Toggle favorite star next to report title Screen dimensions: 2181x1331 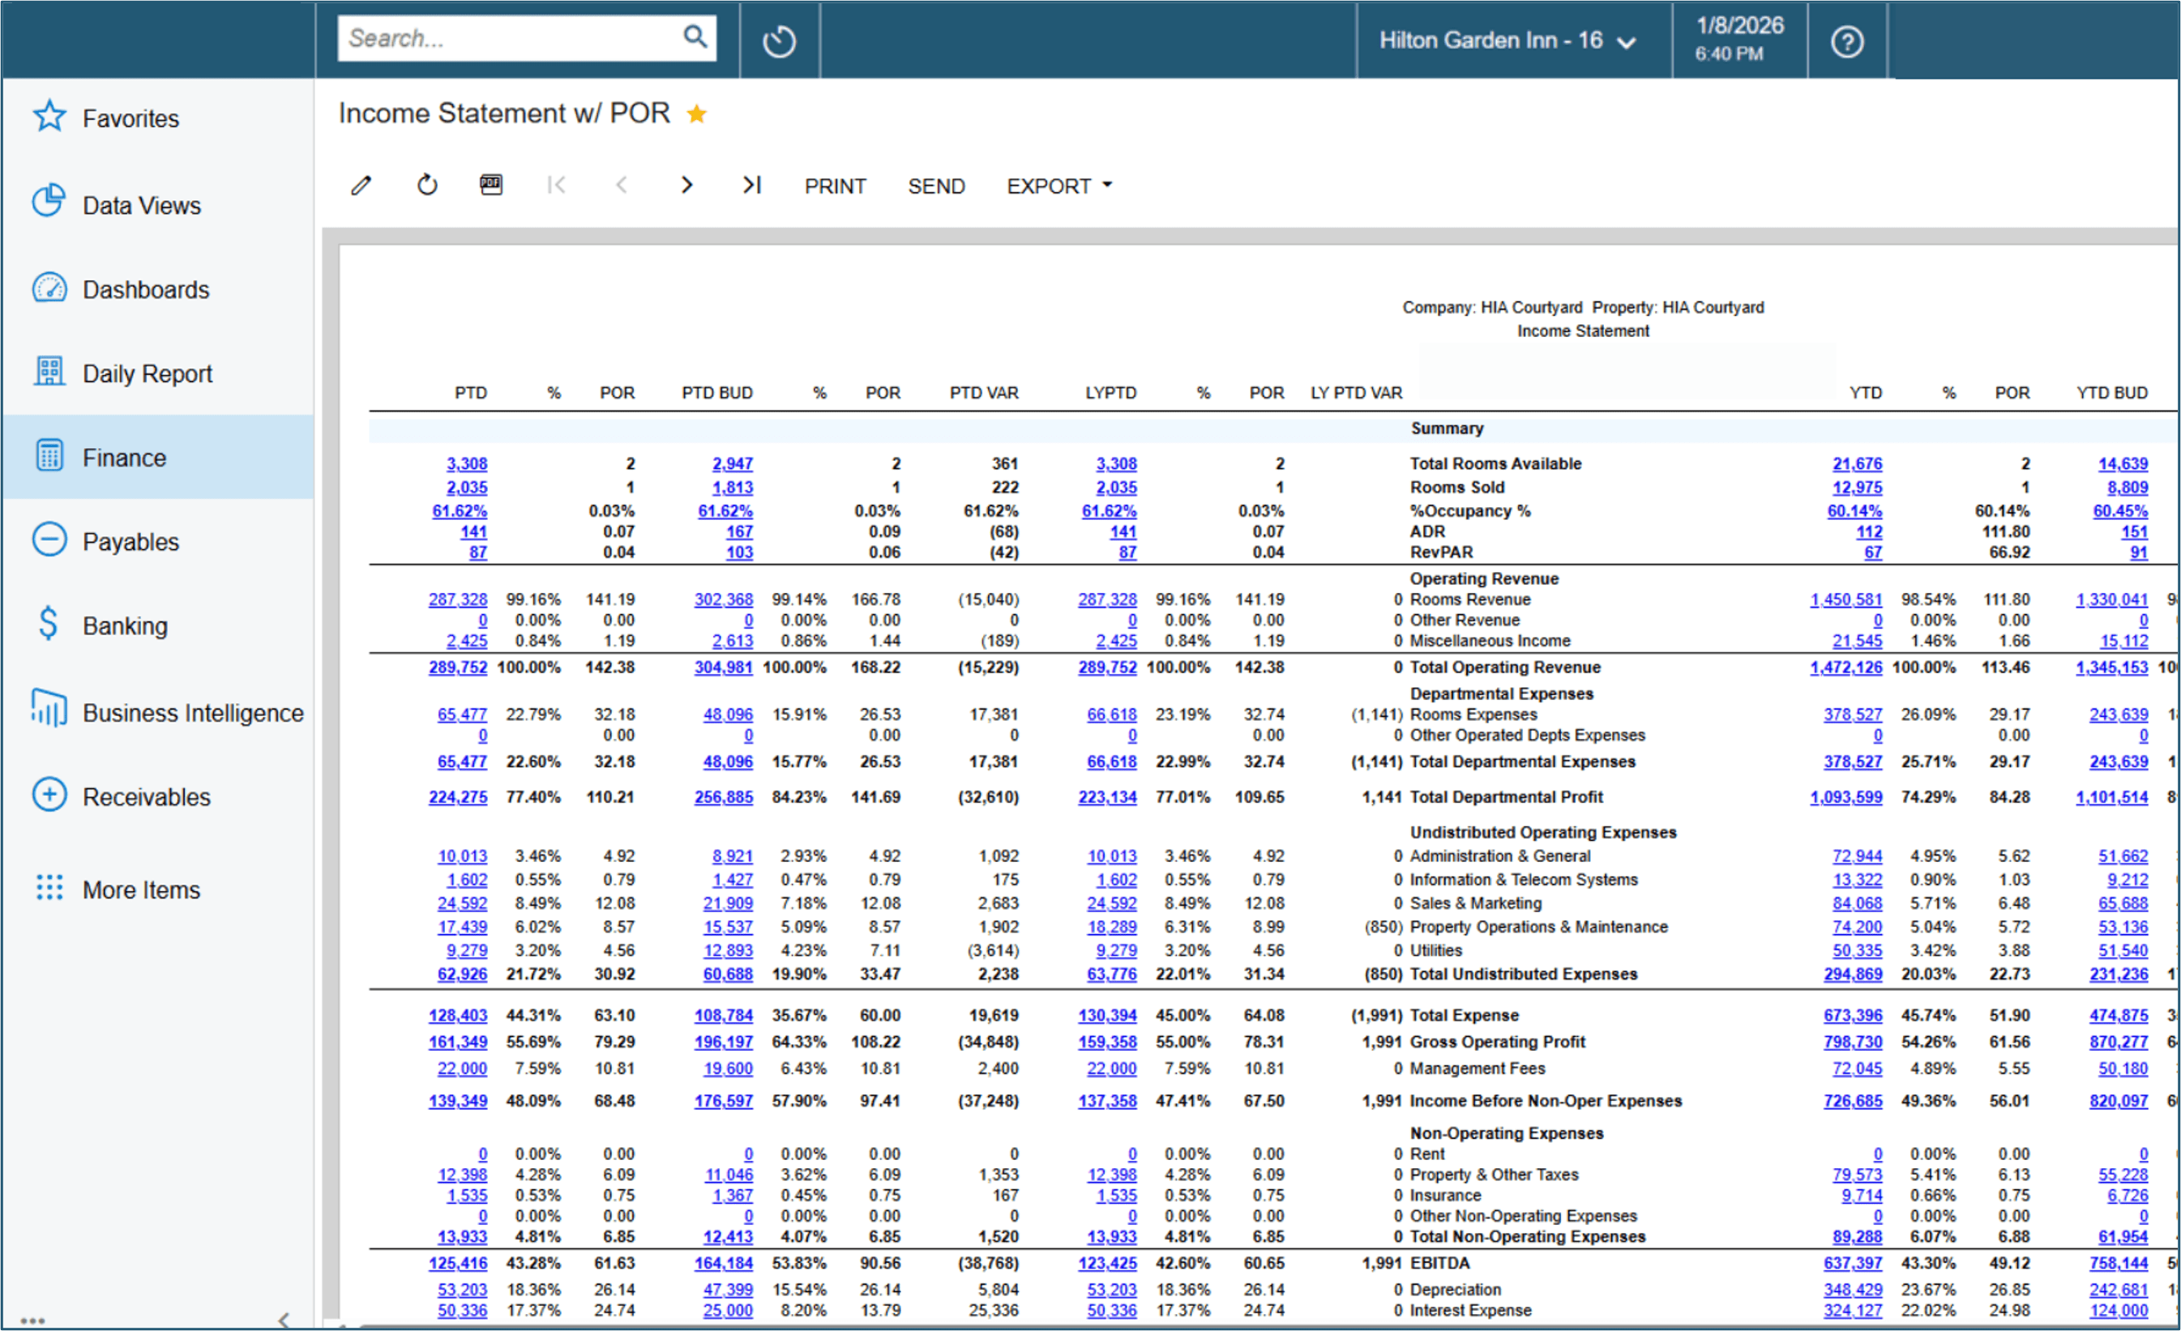[x=697, y=114]
